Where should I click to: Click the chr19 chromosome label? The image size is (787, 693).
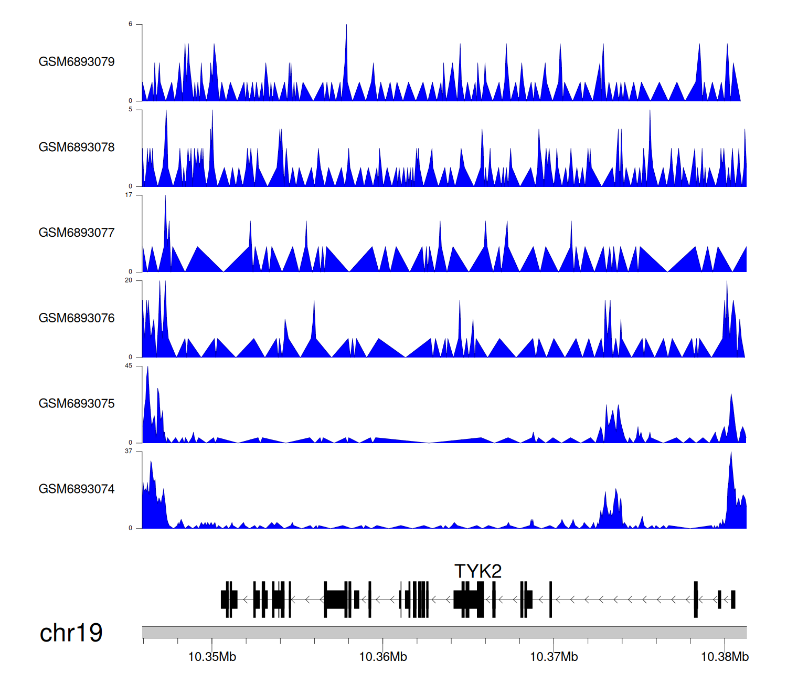[x=71, y=633]
